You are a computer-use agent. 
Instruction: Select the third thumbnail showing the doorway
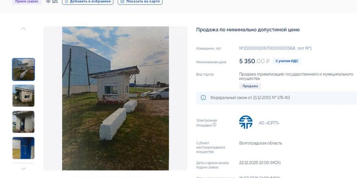click(24, 122)
